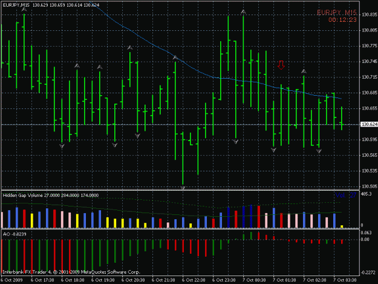Image resolution: width=378 pixels, height=284 pixels.
Task: Click the 7 Oct 02:30 time label
Action: 314,280
